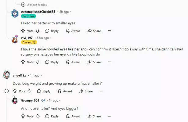Downvote AccomplishedCheck685's comment
188x122 pixels.
point(38,31)
